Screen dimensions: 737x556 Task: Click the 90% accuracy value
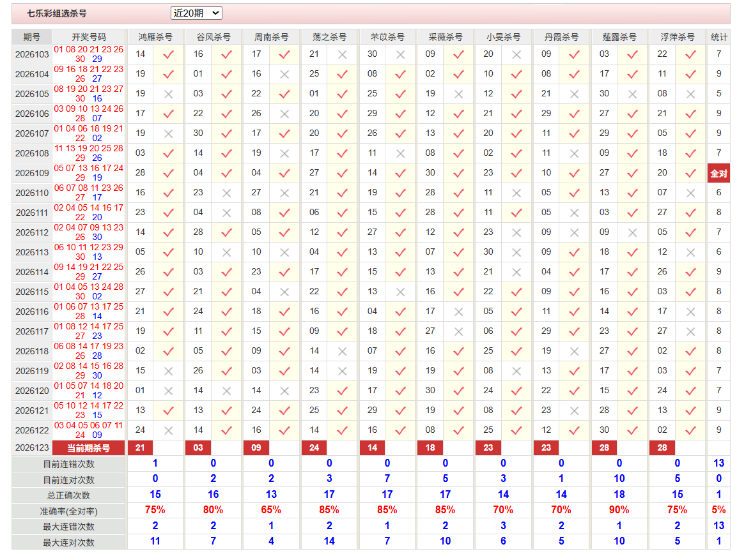coord(619,510)
